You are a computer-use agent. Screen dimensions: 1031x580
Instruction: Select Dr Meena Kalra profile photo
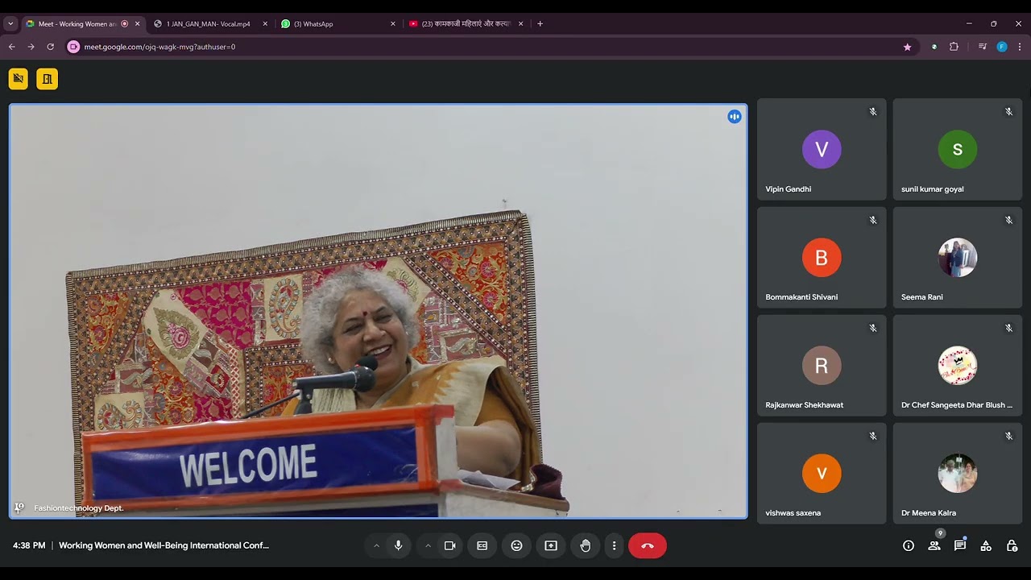[x=958, y=474]
